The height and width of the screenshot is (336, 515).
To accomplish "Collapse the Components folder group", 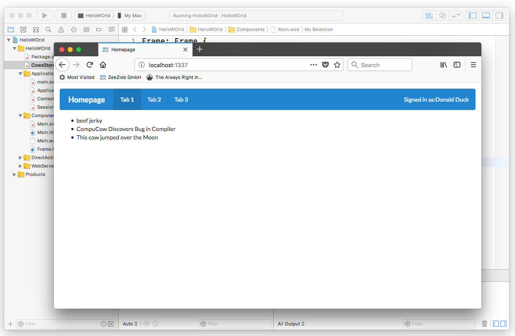I will click(20, 115).
